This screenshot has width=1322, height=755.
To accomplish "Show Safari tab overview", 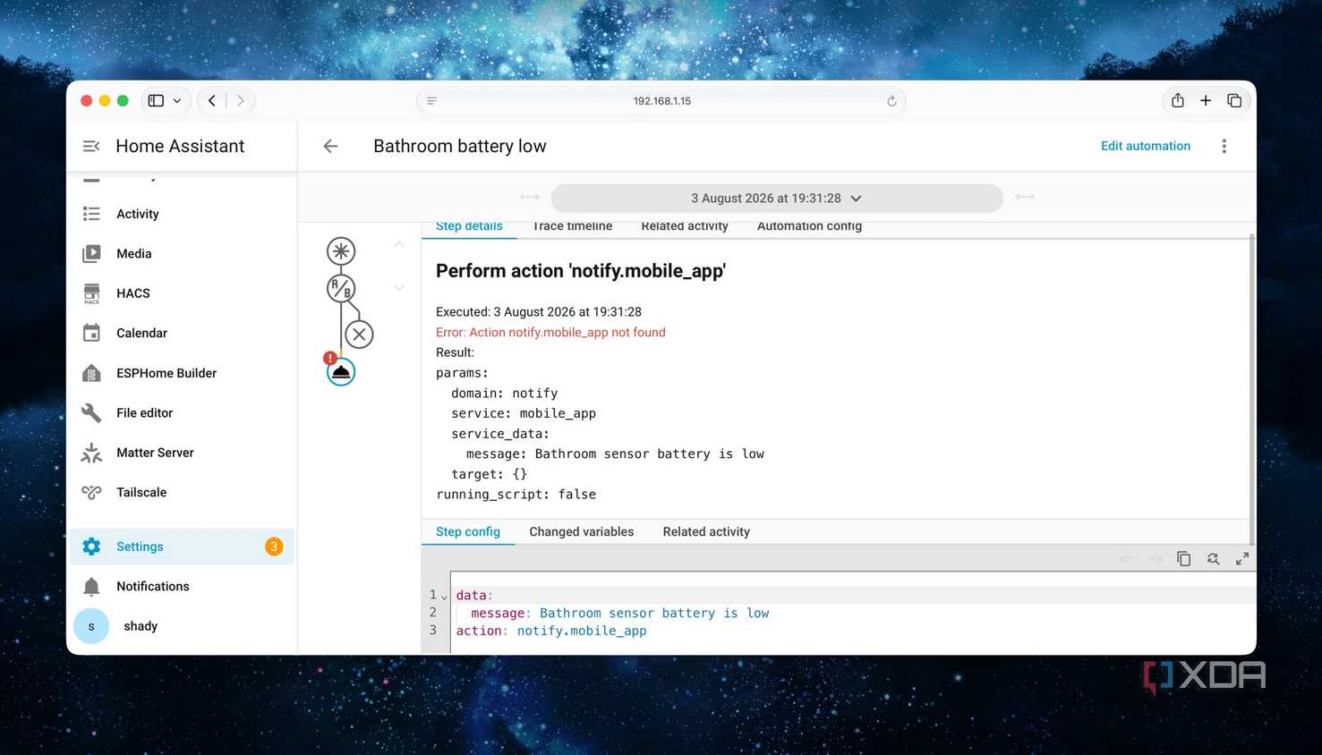I will tap(1234, 100).
